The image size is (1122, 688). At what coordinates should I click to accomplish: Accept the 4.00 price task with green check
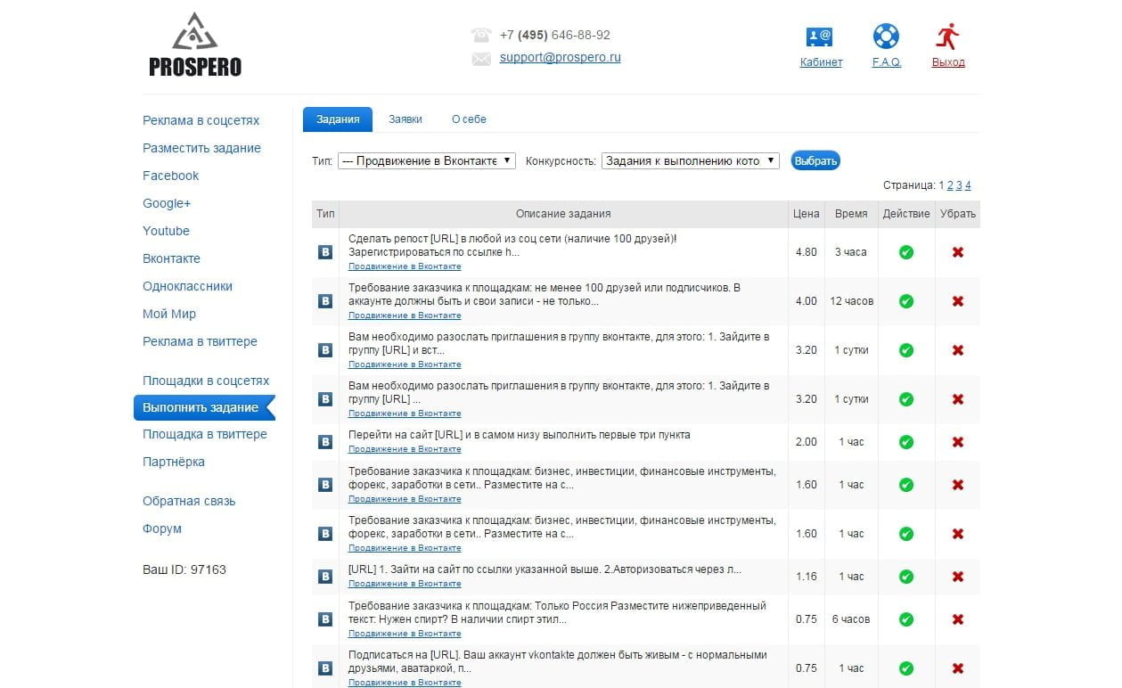pyautogui.click(x=906, y=301)
